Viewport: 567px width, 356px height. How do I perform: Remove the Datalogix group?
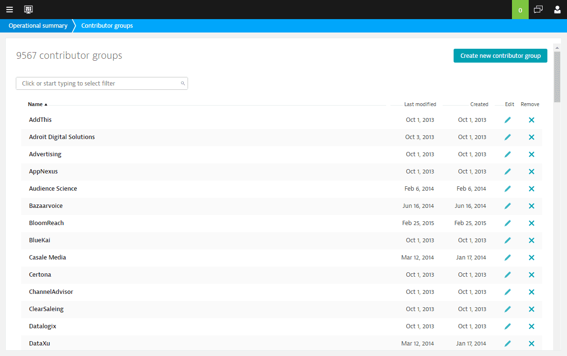[x=532, y=326]
